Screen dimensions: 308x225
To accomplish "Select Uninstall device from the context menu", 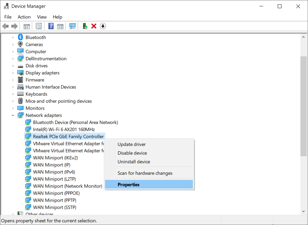I will [149, 161].
